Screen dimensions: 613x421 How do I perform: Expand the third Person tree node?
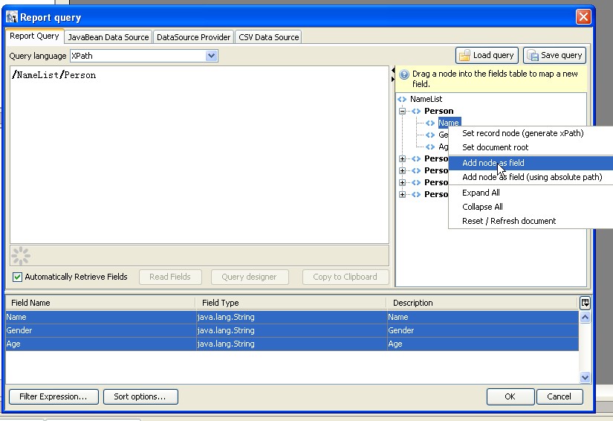pyautogui.click(x=402, y=170)
